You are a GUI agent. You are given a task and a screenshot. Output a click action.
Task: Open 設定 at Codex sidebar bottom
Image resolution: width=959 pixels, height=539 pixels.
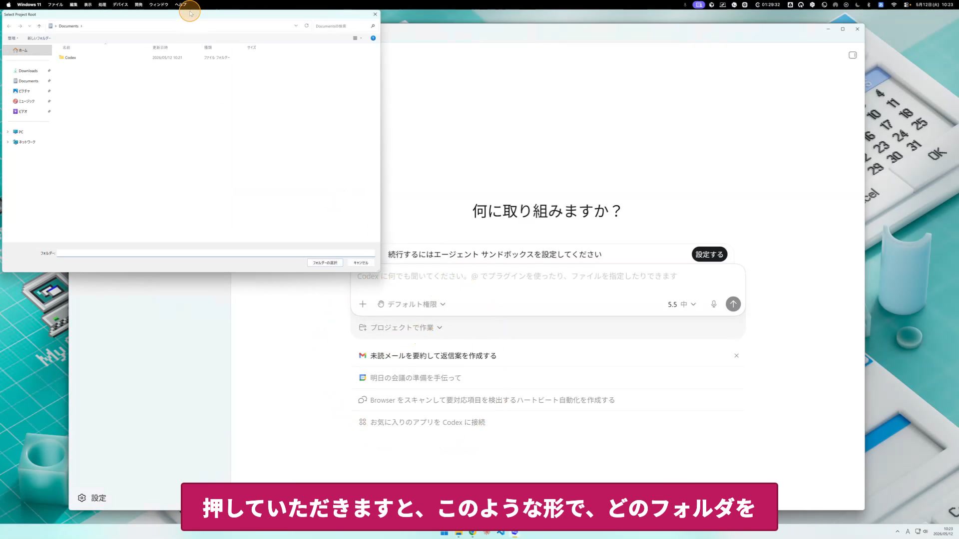pyautogui.click(x=92, y=498)
